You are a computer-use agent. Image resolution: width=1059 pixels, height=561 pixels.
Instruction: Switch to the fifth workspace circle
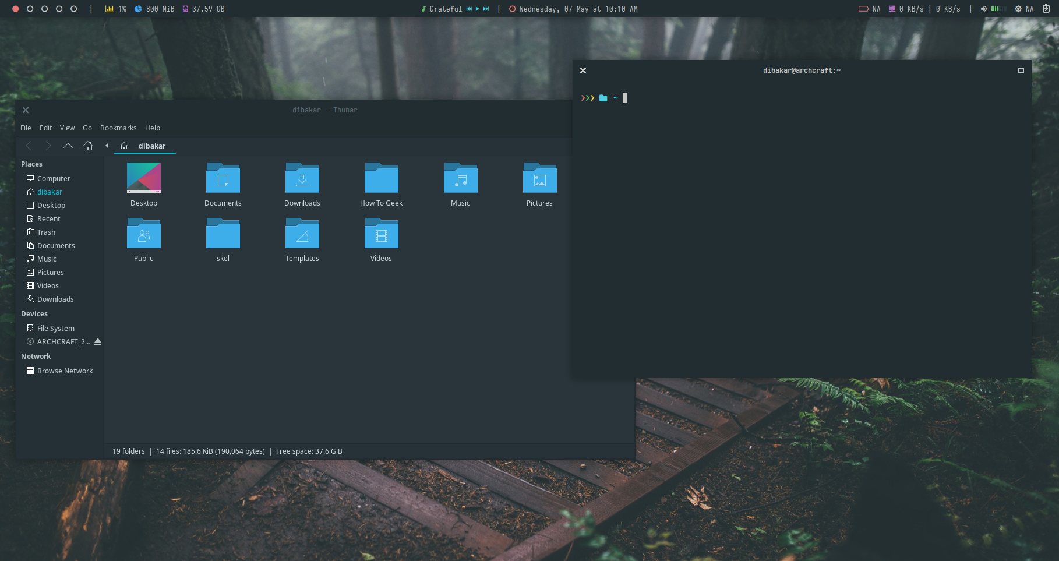coord(73,9)
